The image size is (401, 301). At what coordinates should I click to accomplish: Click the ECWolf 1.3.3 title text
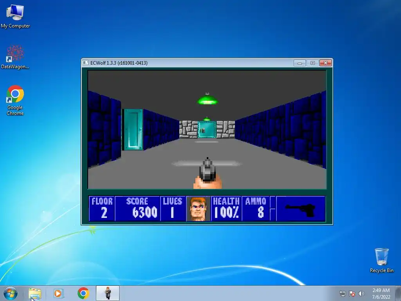click(x=119, y=63)
